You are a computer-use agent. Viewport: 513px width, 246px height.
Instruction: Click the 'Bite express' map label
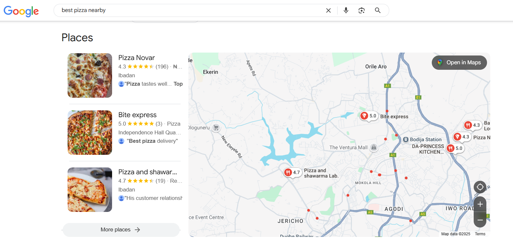point(394,117)
